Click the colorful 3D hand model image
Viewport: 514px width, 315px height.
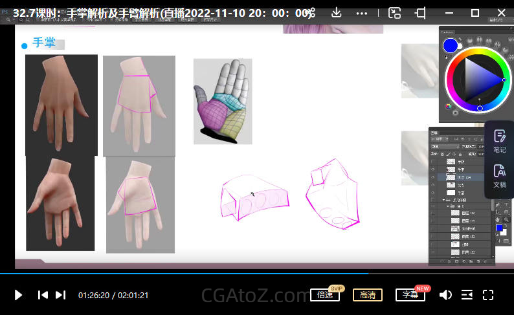223,101
